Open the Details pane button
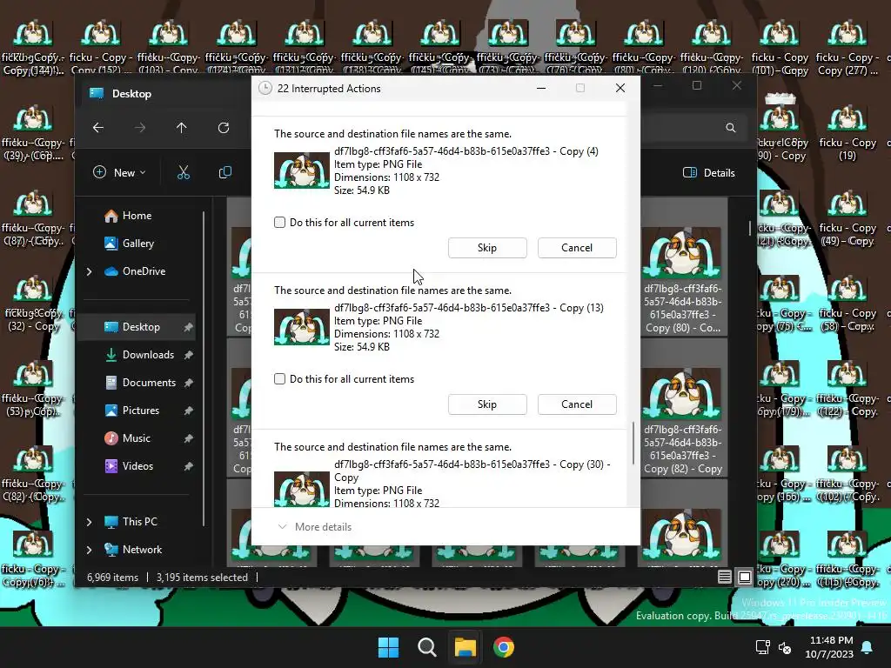 pos(709,173)
